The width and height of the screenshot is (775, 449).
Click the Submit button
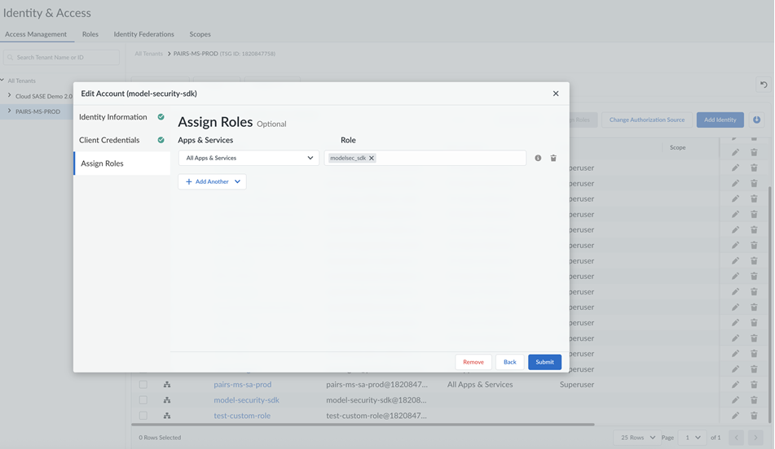pos(544,362)
